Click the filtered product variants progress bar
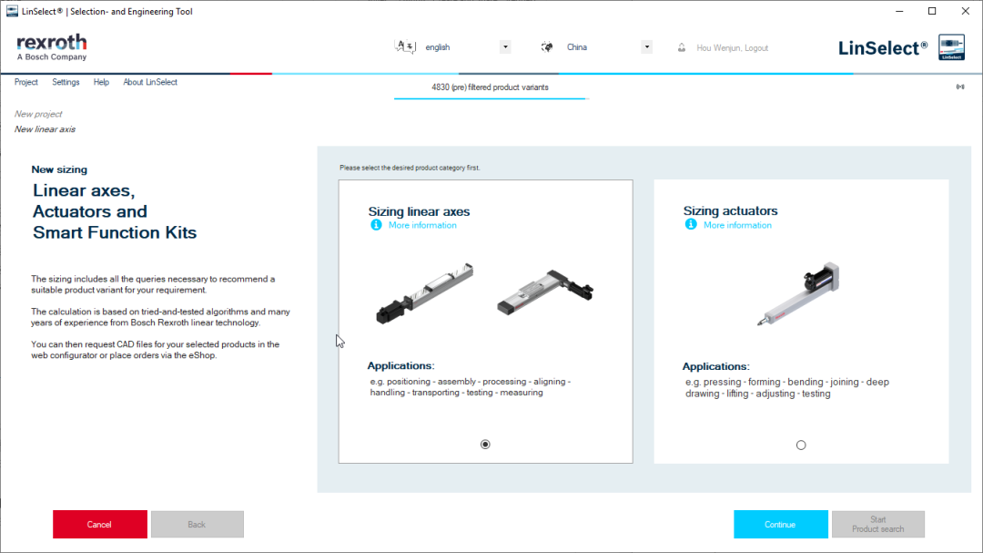 [491, 98]
